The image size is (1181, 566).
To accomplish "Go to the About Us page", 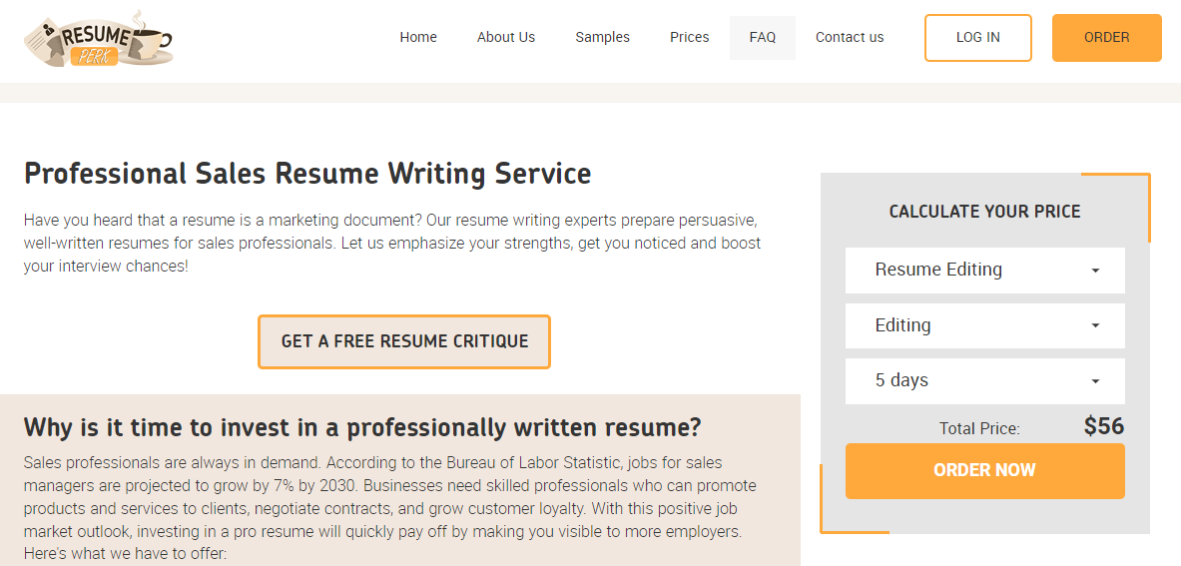I will (x=505, y=38).
